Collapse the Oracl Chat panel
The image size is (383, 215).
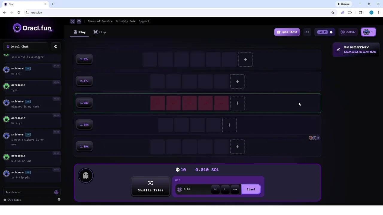click(56, 47)
